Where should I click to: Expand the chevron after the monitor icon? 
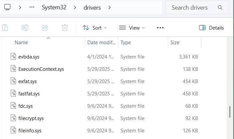point(20,7)
